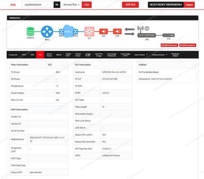Click the PORT value 1/4/12
This screenshot has height=179, width=204.
click(105, 93)
